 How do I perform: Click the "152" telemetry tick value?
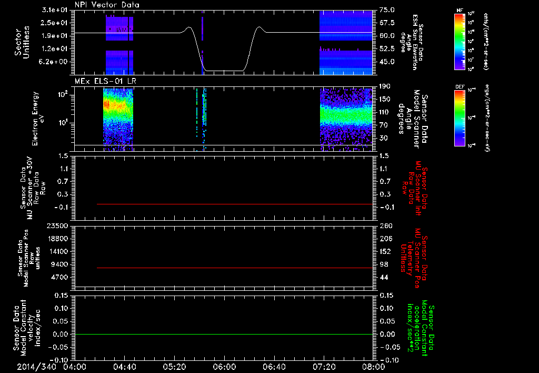pos(385,251)
